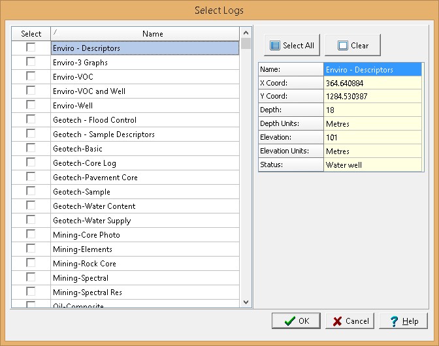Tick the Enviro-VOC checkbox

[x=31, y=76]
